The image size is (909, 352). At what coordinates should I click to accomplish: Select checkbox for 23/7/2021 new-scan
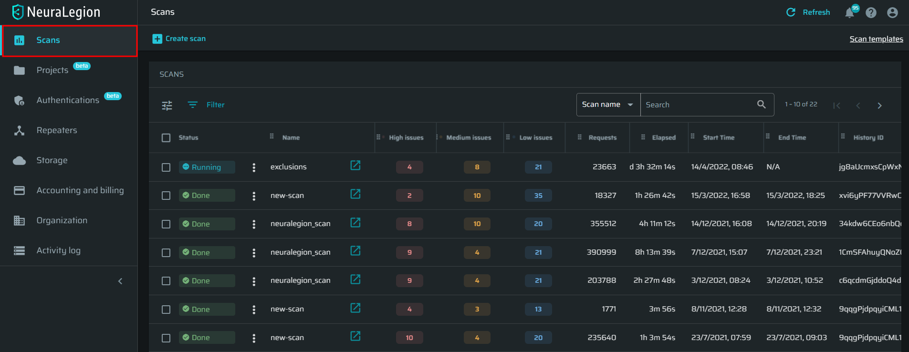click(x=166, y=338)
